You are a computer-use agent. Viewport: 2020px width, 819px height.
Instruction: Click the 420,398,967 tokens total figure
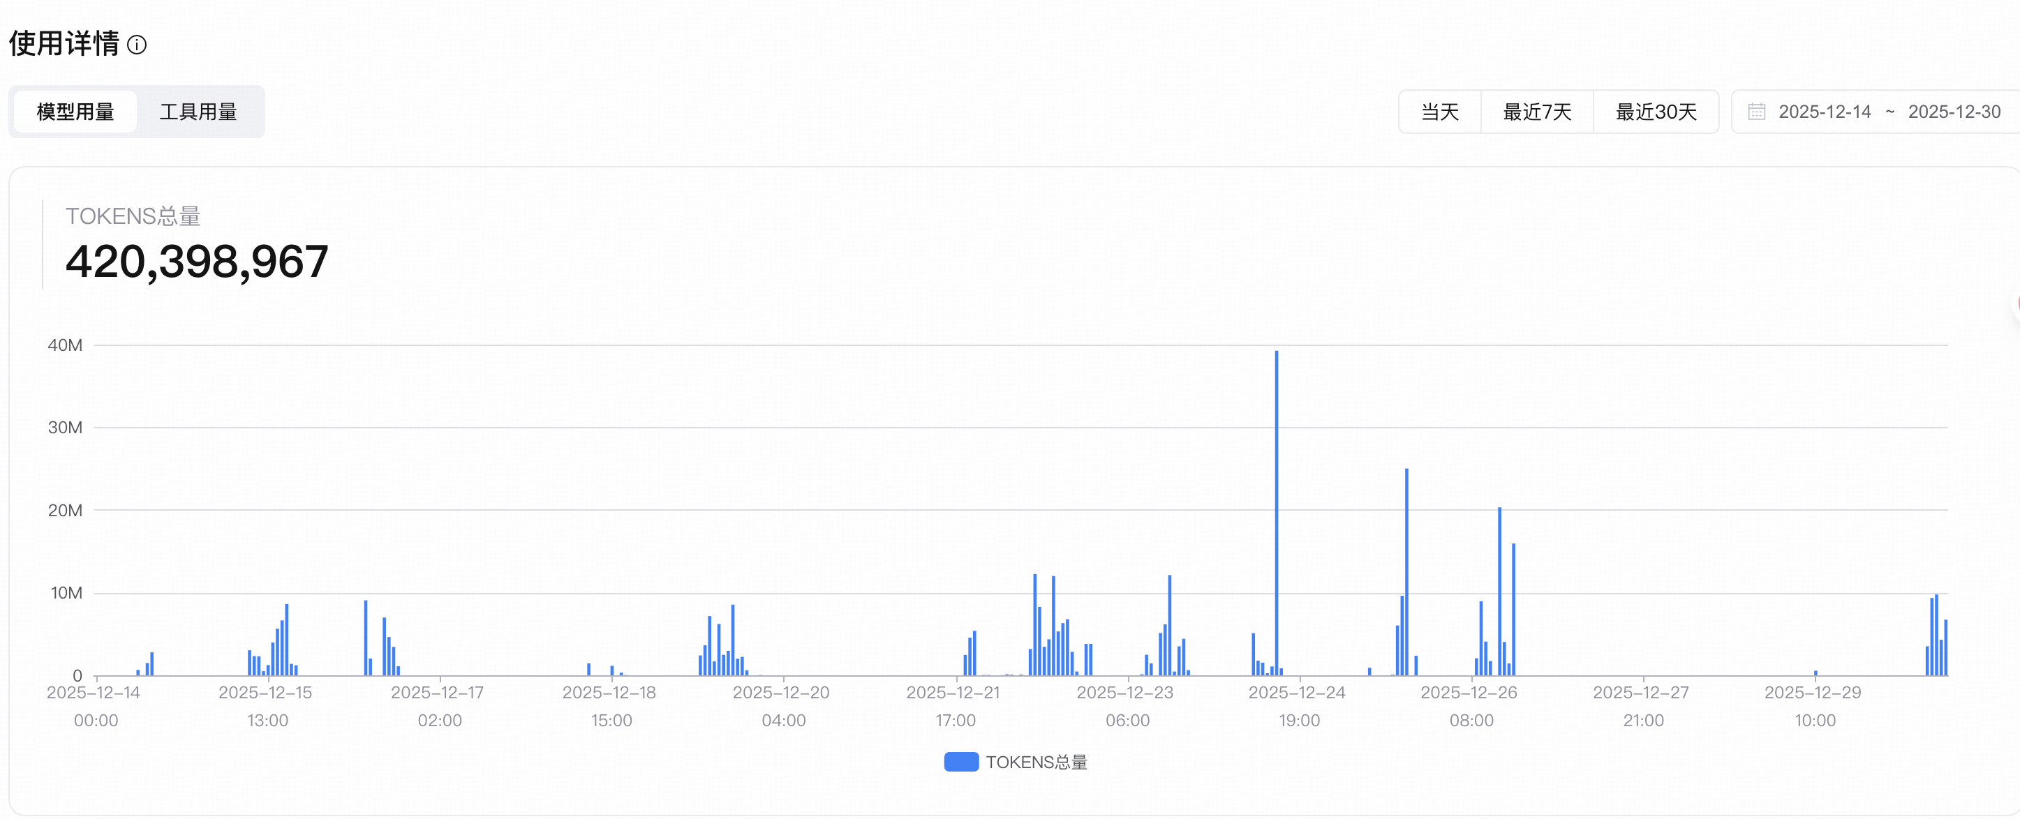tap(197, 261)
